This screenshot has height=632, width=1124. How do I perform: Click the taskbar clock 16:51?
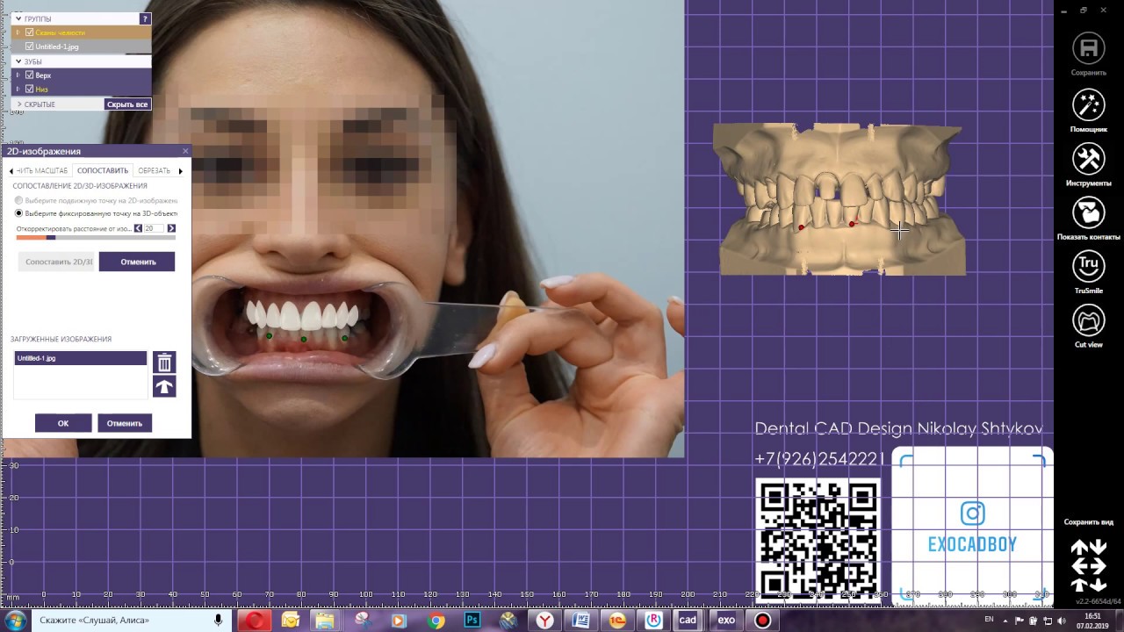point(1092,621)
